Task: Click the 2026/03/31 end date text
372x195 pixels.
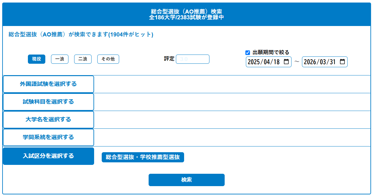Action: pyautogui.click(x=319, y=62)
